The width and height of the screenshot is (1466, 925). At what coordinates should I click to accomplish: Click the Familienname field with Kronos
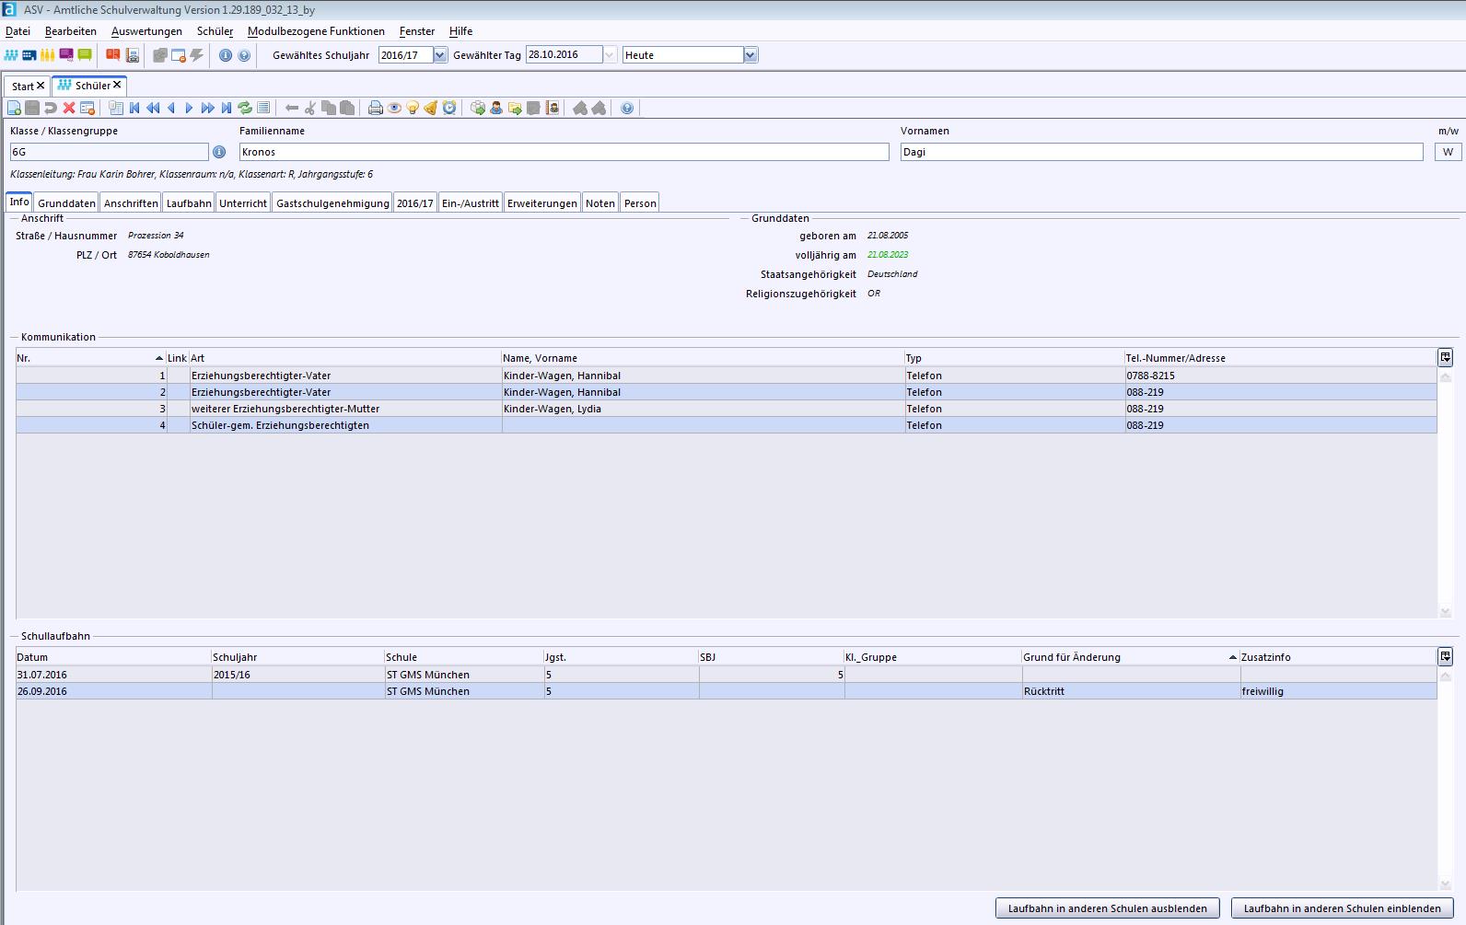coord(564,152)
